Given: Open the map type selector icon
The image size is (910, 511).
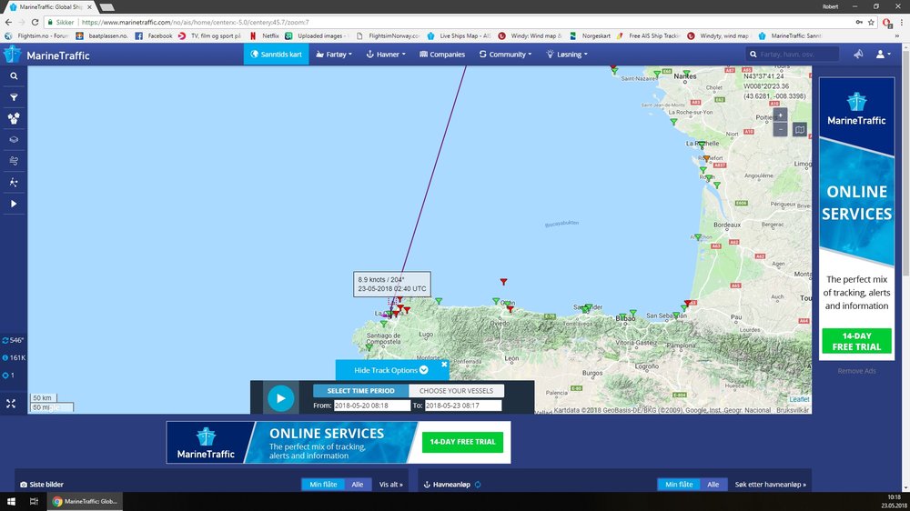Looking at the screenshot, I should [800, 129].
